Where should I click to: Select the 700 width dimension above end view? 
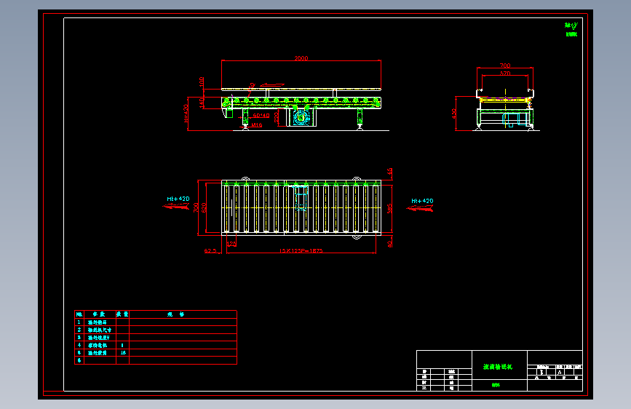[x=505, y=65]
